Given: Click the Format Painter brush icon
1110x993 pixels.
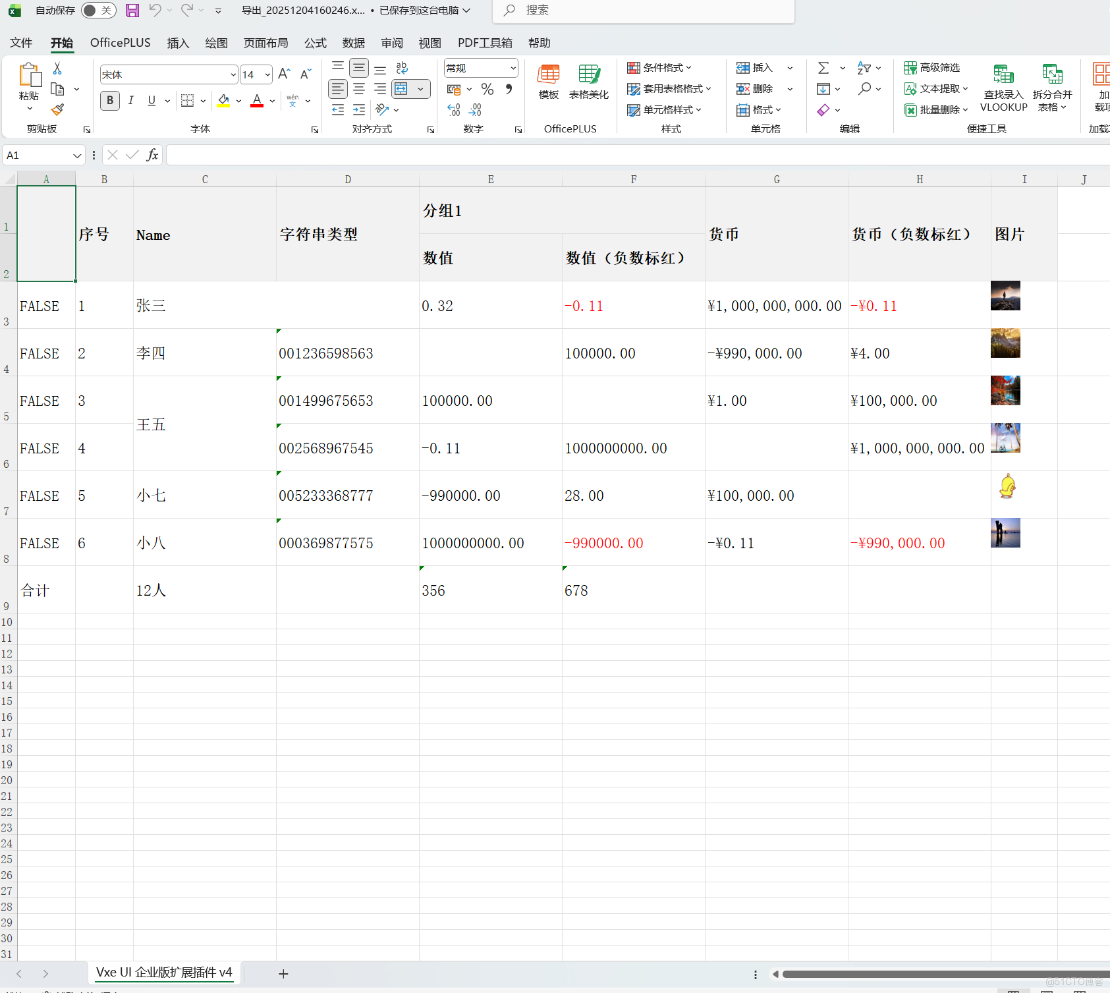Looking at the screenshot, I should click(x=58, y=109).
